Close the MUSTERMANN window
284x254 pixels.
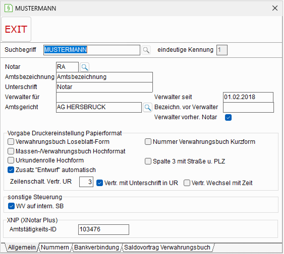pos(275,8)
